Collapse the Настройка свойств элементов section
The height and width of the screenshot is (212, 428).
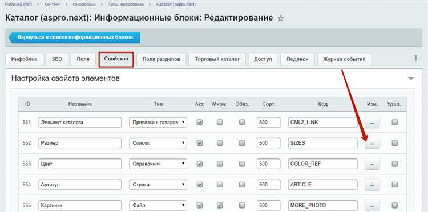411,79
